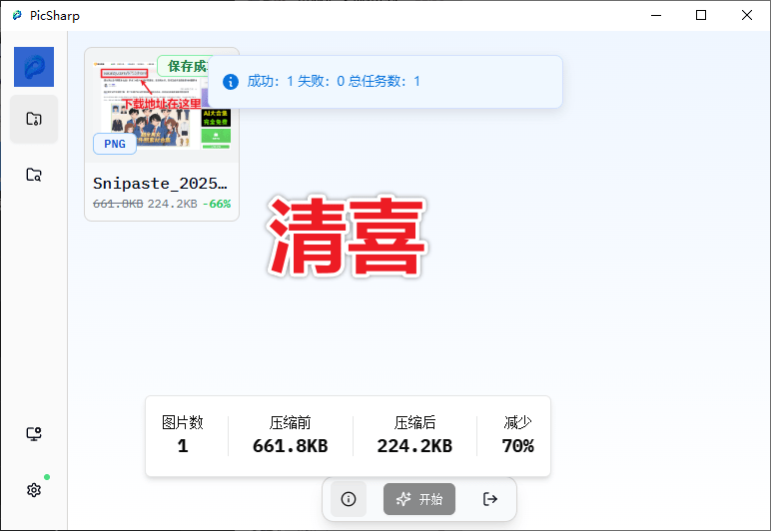
Task: Click the monitor icon in the sidebar
Action: point(34,434)
